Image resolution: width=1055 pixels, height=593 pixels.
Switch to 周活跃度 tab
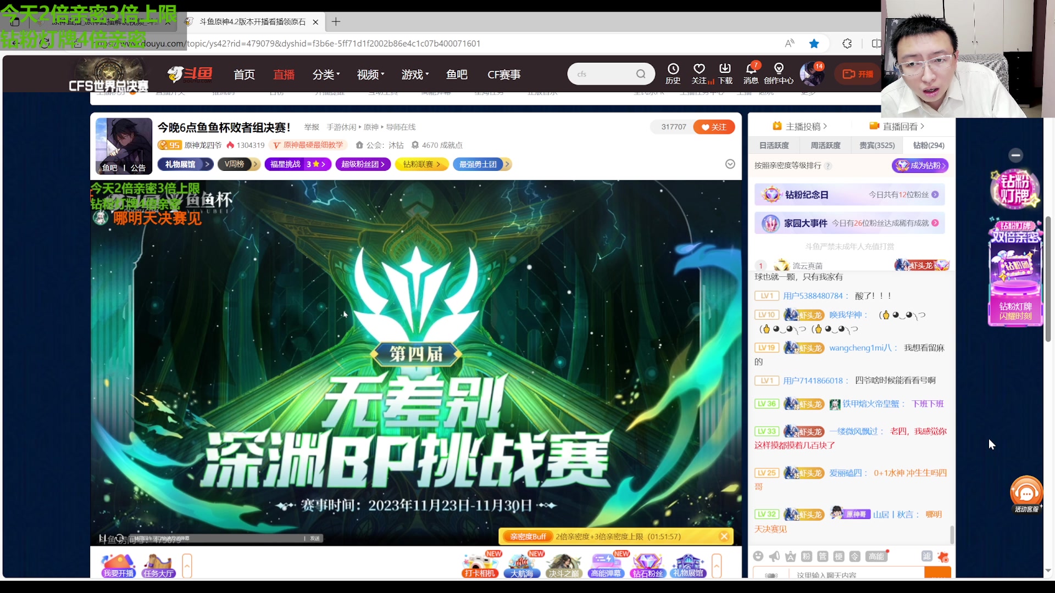pos(825,146)
